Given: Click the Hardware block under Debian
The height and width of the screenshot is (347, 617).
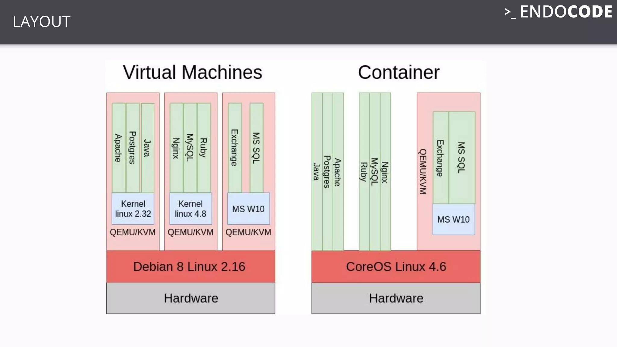Looking at the screenshot, I should coord(190,298).
